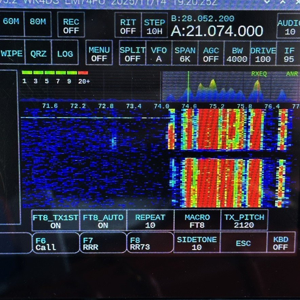Image resolution: width=300 pixels, height=300 pixels.
Task: Toggle the REC recording button
Action: click(71, 25)
